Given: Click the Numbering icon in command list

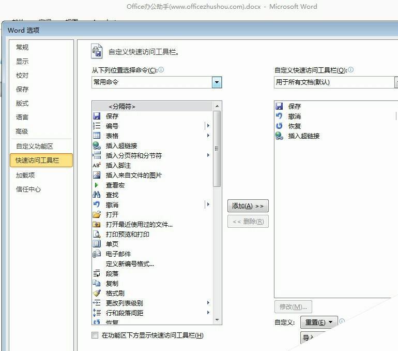Looking at the screenshot, I should pyautogui.click(x=97, y=126).
